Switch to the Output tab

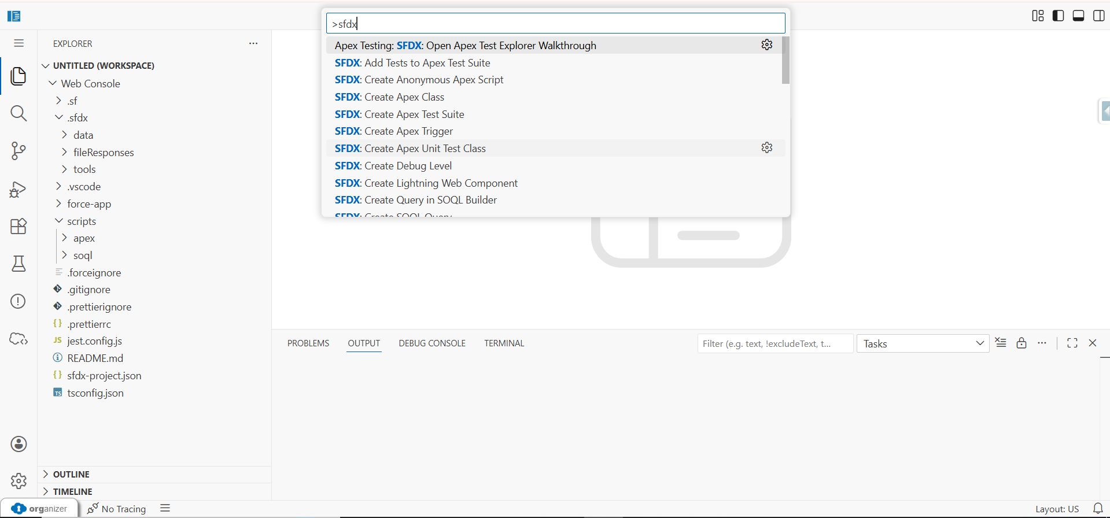[x=364, y=343]
